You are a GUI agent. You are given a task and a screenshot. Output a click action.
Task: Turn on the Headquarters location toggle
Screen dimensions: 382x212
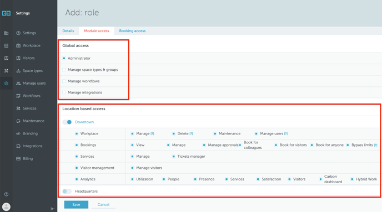click(x=67, y=192)
